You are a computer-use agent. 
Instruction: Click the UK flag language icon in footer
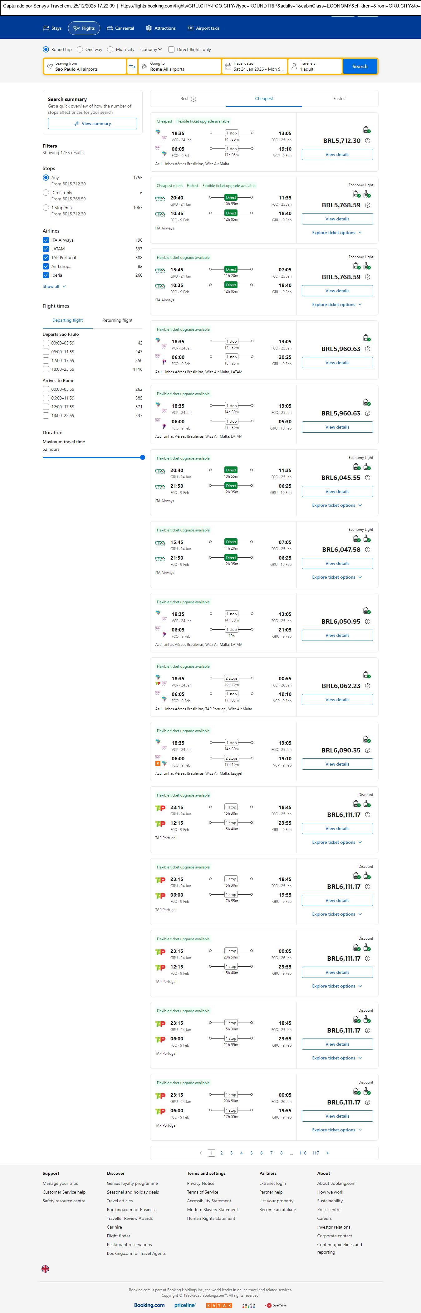45,1269
